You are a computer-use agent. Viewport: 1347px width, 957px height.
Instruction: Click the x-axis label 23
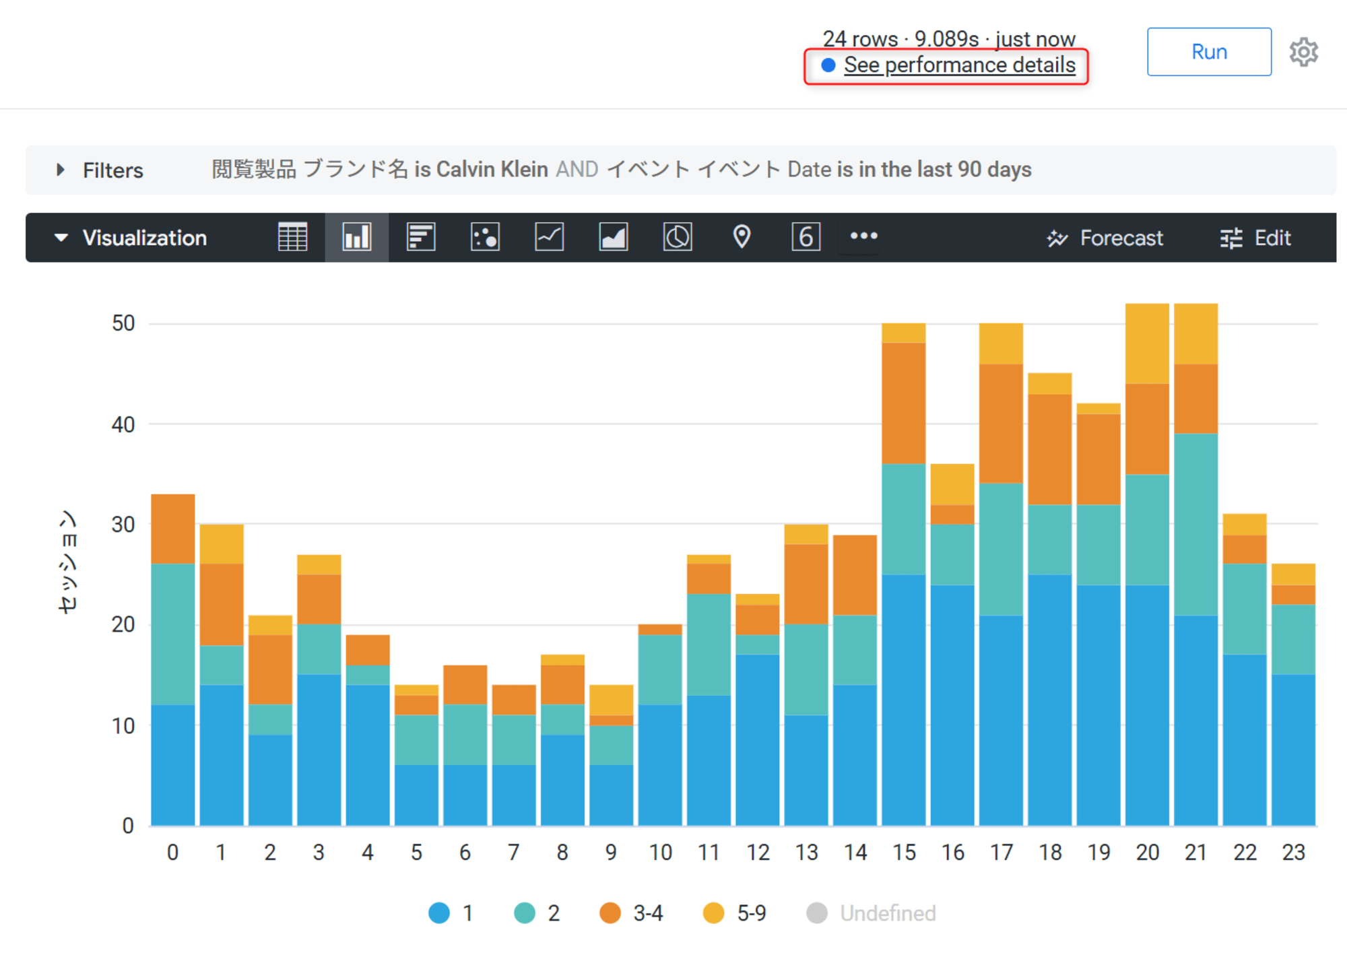(x=1293, y=853)
